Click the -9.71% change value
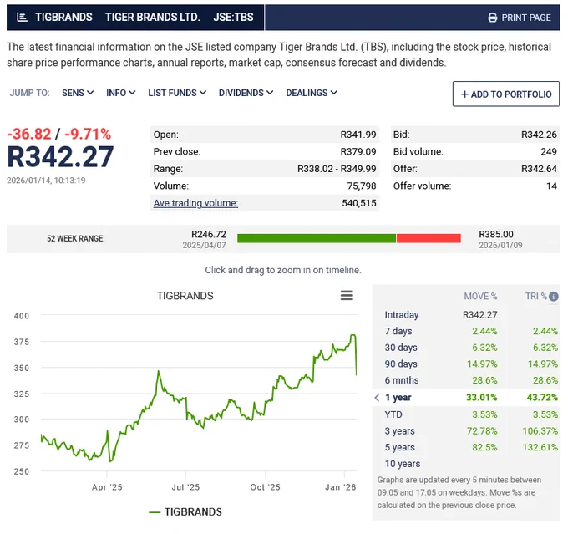 (x=88, y=134)
